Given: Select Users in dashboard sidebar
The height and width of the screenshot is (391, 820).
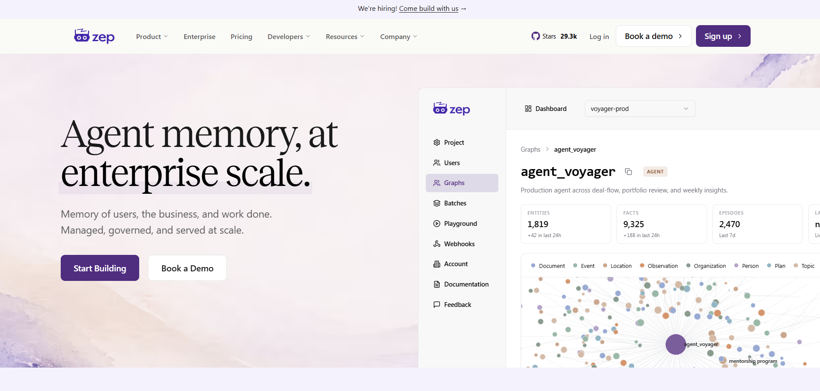Looking at the screenshot, I should click(462, 163).
